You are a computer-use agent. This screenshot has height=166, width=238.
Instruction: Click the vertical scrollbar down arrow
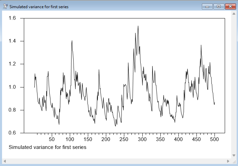[x=234, y=155]
